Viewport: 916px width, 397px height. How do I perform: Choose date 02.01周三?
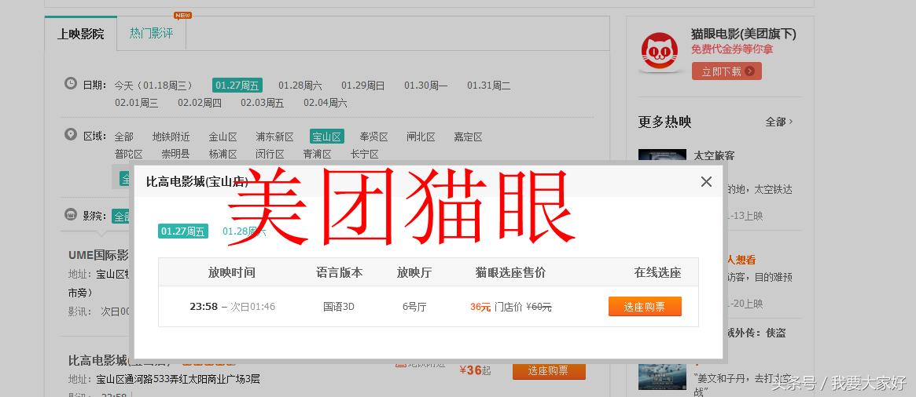(x=136, y=104)
